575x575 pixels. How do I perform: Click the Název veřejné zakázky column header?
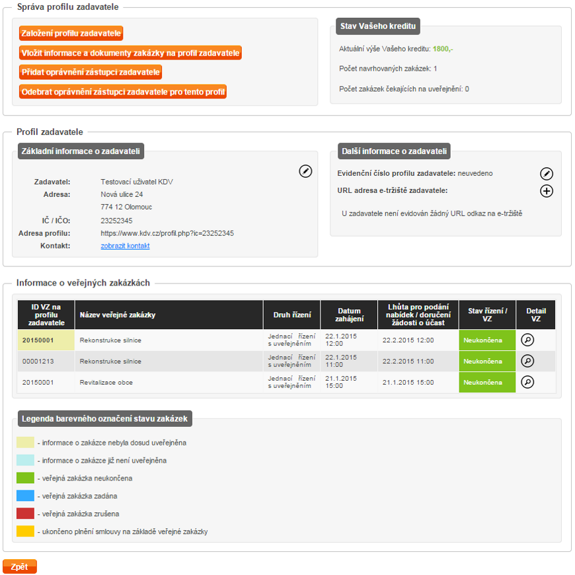click(169, 315)
